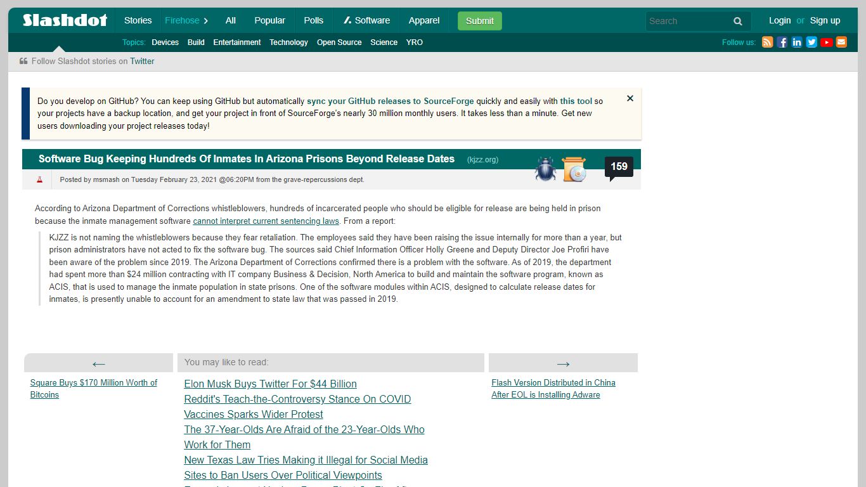The width and height of the screenshot is (866, 487).
Task: Open the Build topic
Action: (x=196, y=42)
